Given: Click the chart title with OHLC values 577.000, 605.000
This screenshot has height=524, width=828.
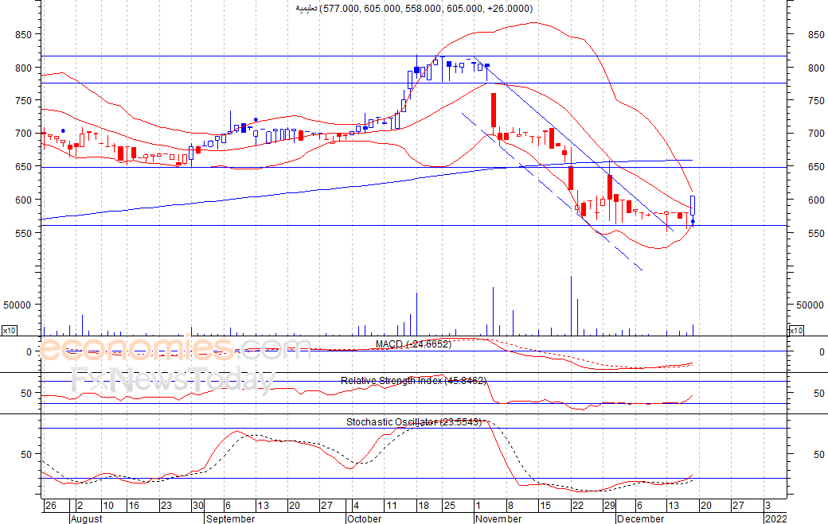Looking at the screenshot, I should click(x=414, y=9).
